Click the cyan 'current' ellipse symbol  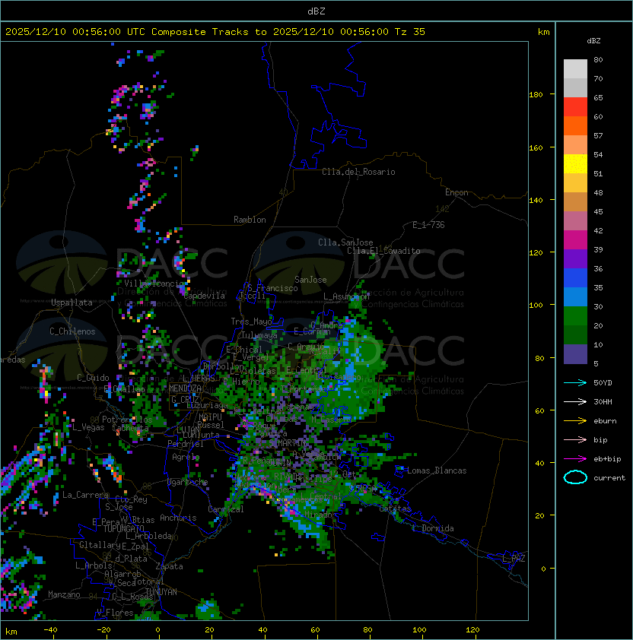pyautogui.click(x=575, y=477)
